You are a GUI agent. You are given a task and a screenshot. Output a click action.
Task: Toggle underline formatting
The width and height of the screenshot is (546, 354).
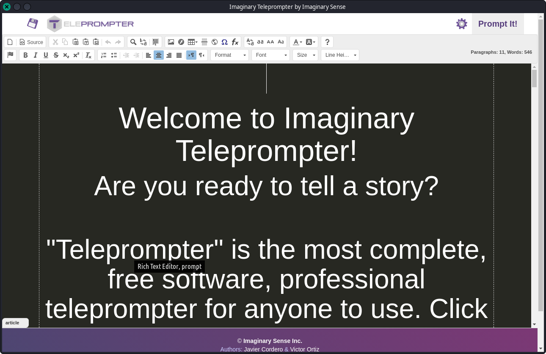[46, 55]
